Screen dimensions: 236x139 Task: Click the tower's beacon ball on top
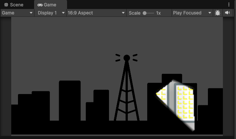pos(127,58)
